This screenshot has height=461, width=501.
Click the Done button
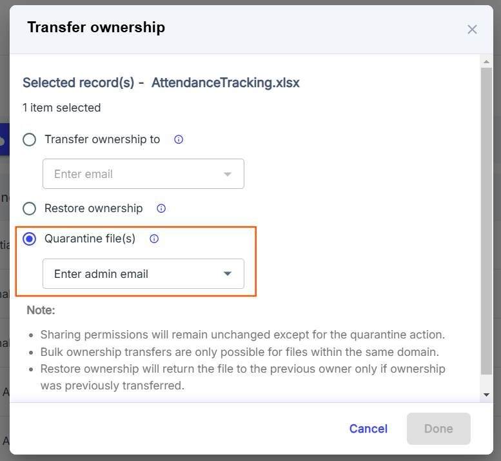[438, 429]
